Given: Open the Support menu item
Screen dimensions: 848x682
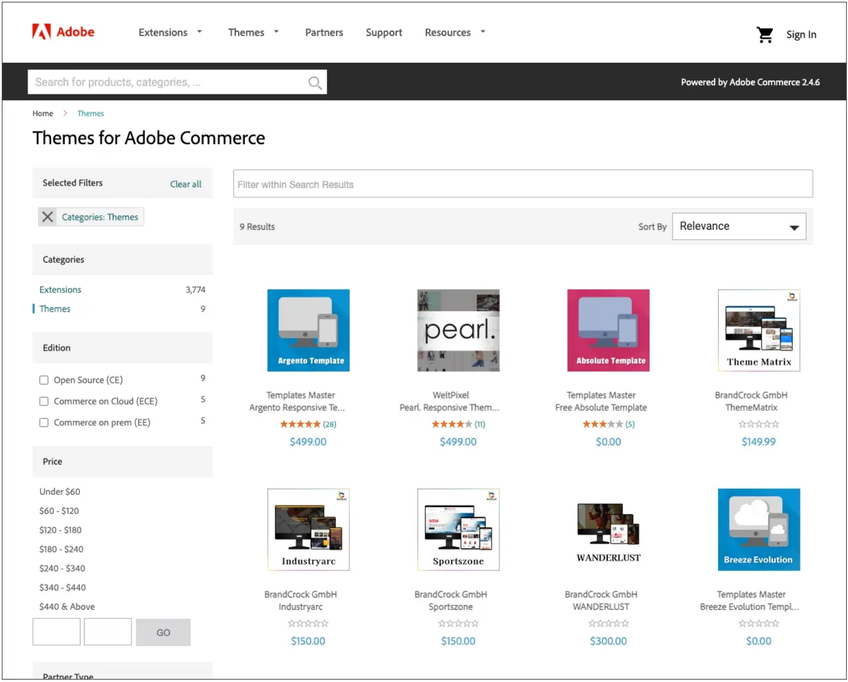Looking at the screenshot, I should 384,32.
